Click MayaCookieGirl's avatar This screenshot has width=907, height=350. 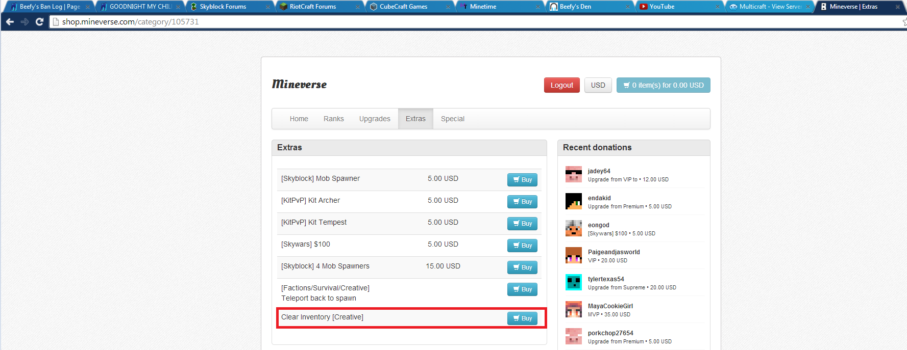[574, 309]
